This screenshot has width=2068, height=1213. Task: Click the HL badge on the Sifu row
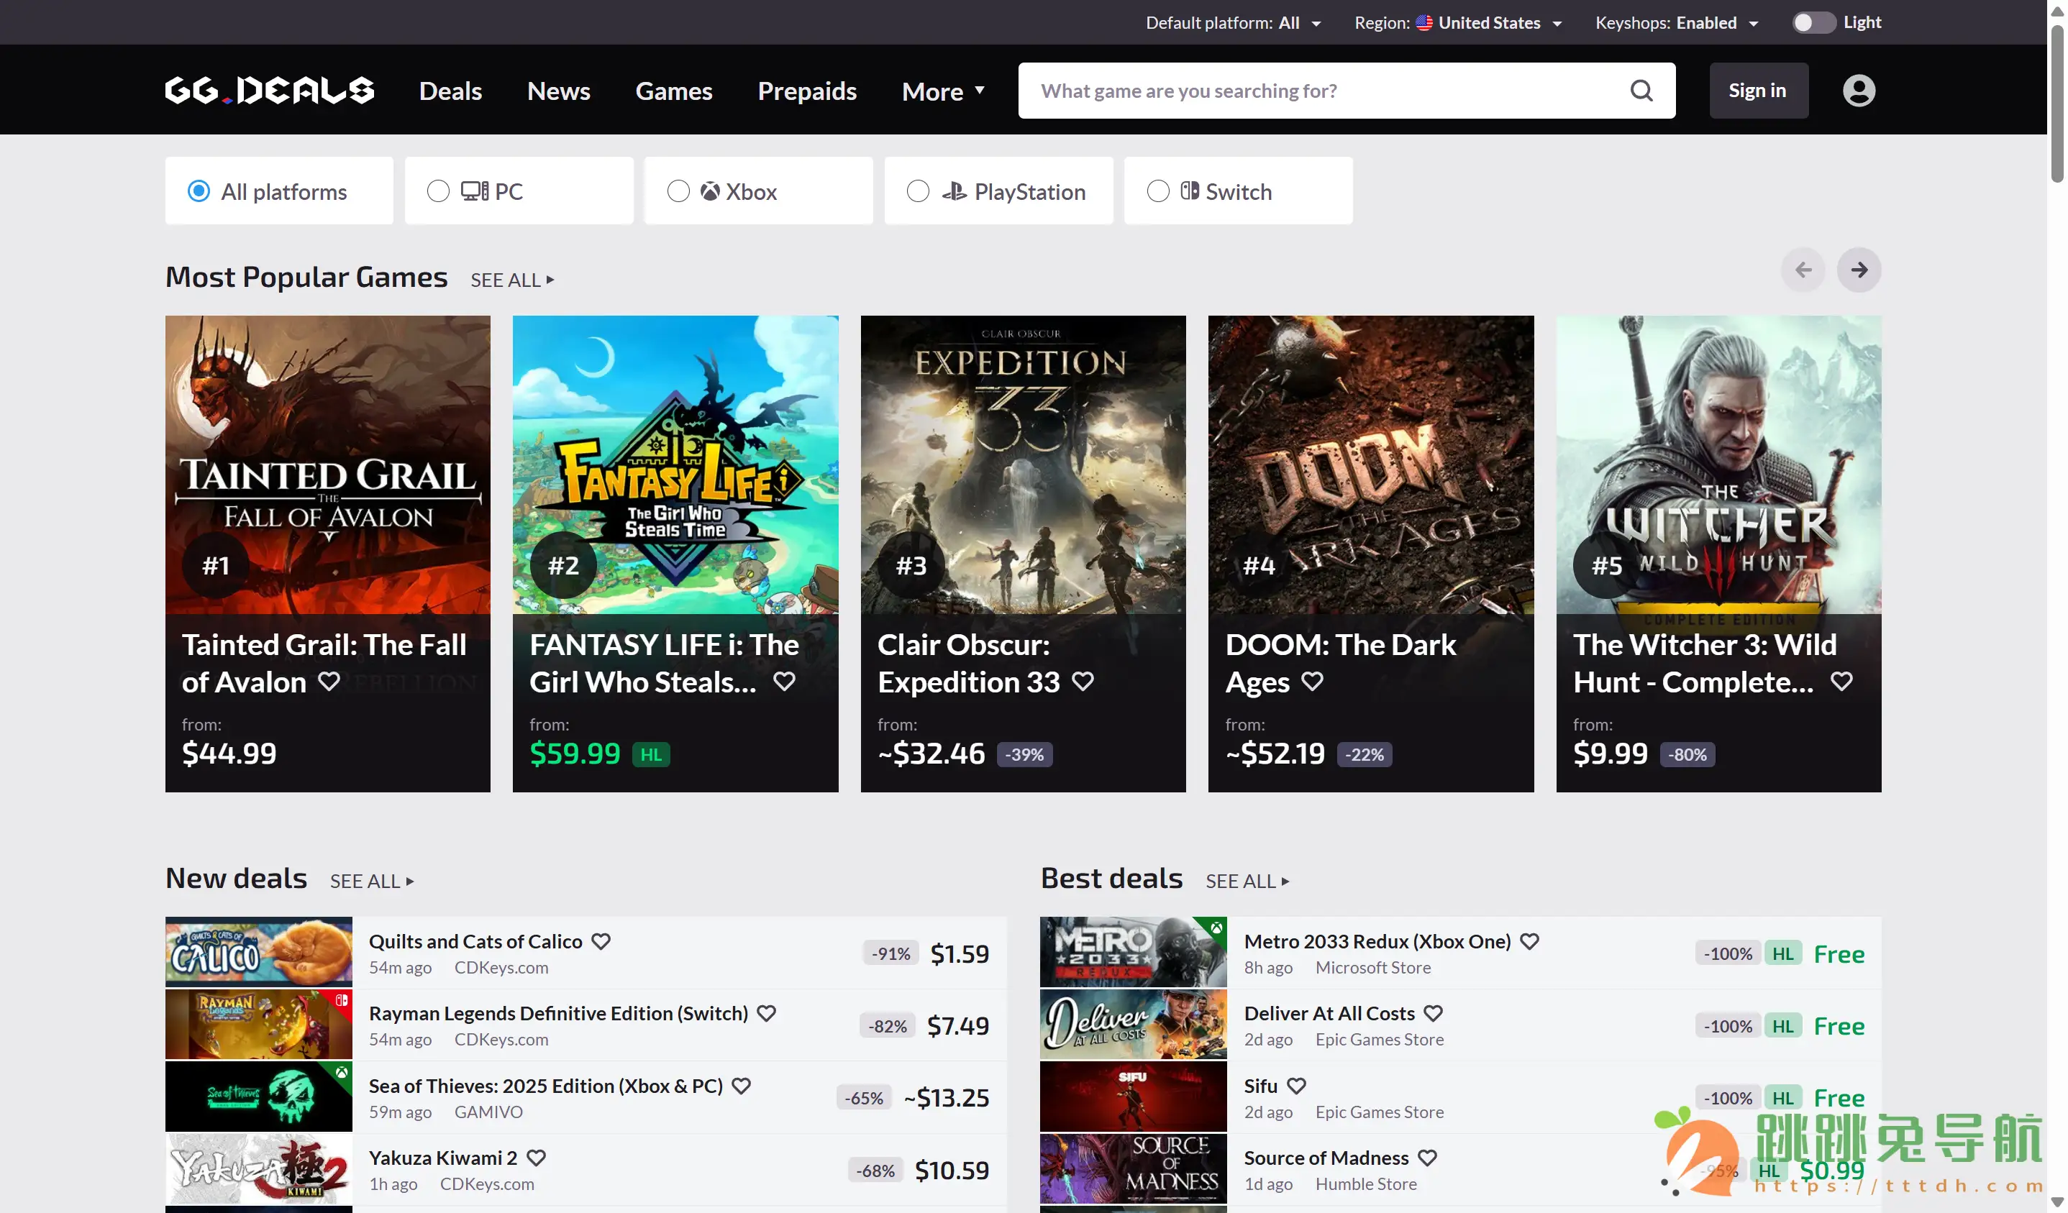(x=1782, y=1098)
